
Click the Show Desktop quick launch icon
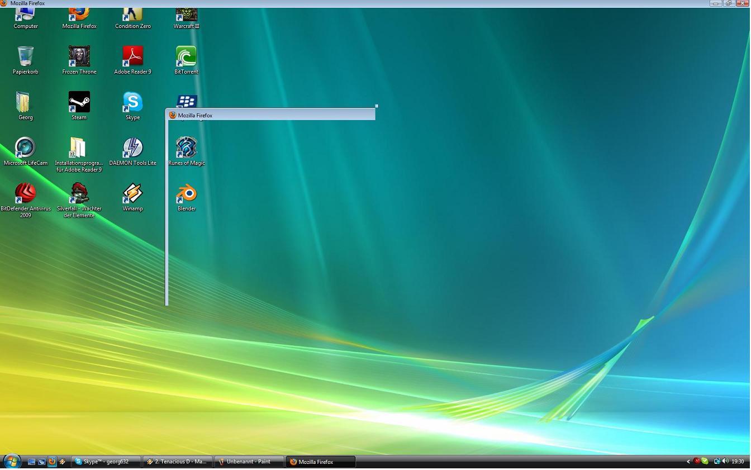click(x=31, y=462)
